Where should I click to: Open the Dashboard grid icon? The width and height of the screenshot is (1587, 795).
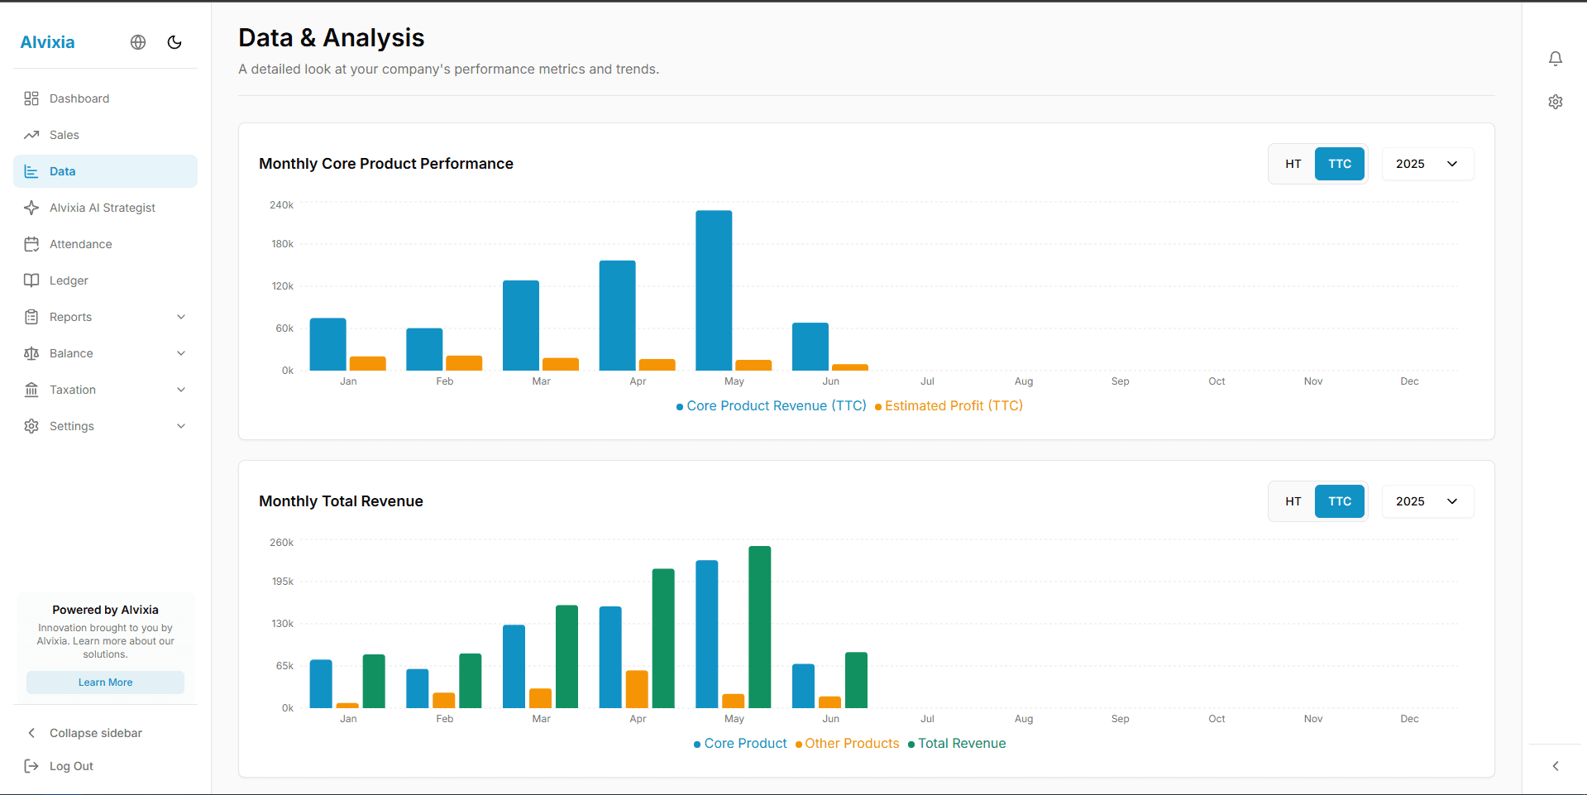(31, 98)
